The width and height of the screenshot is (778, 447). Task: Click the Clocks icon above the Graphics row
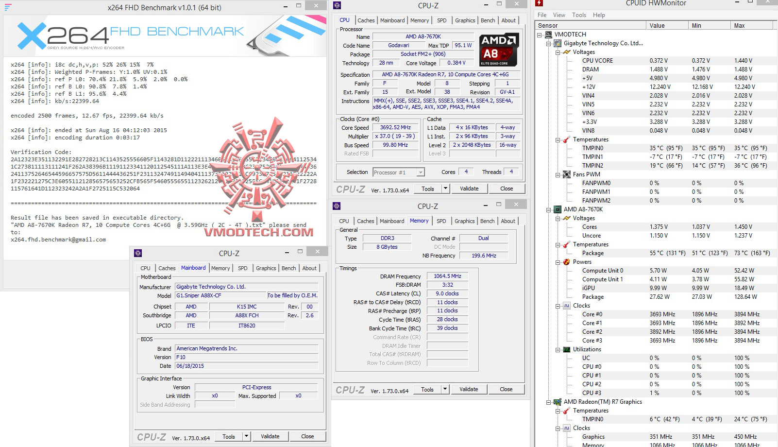[x=566, y=428]
